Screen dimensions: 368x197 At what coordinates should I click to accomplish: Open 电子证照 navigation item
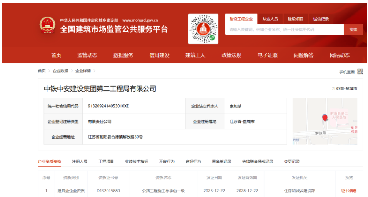[268, 55]
